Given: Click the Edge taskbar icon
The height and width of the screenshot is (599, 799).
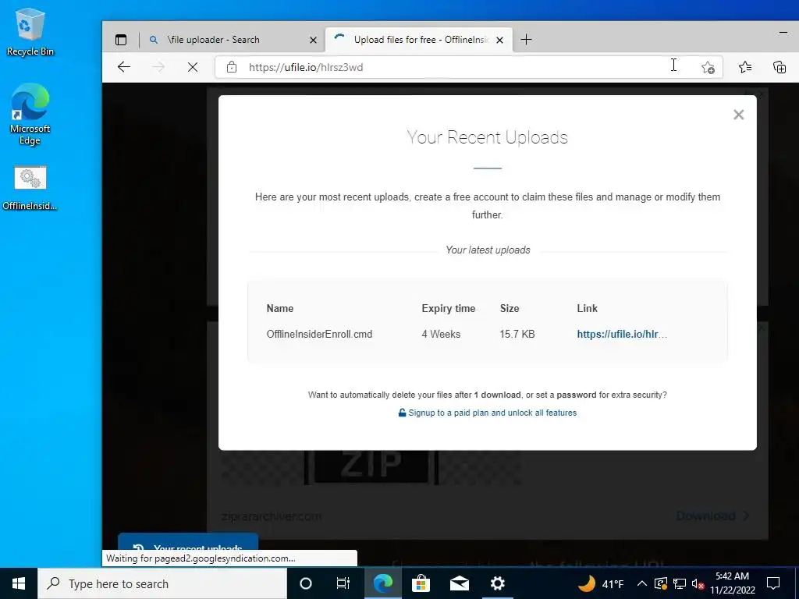Looking at the screenshot, I should pyautogui.click(x=382, y=583).
